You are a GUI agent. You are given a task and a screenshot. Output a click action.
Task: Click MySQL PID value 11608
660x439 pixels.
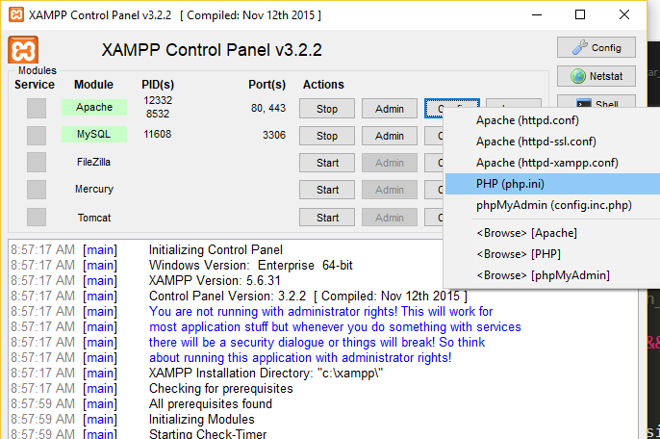pos(158,134)
